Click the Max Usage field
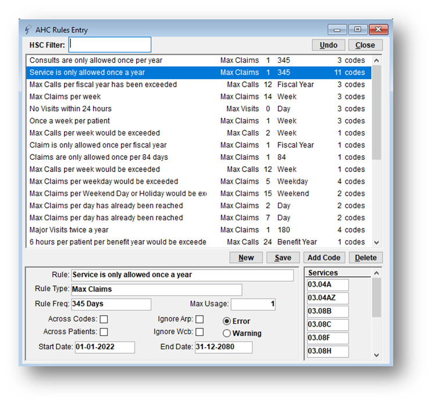The width and height of the screenshot is (431, 404). coord(253,304)
